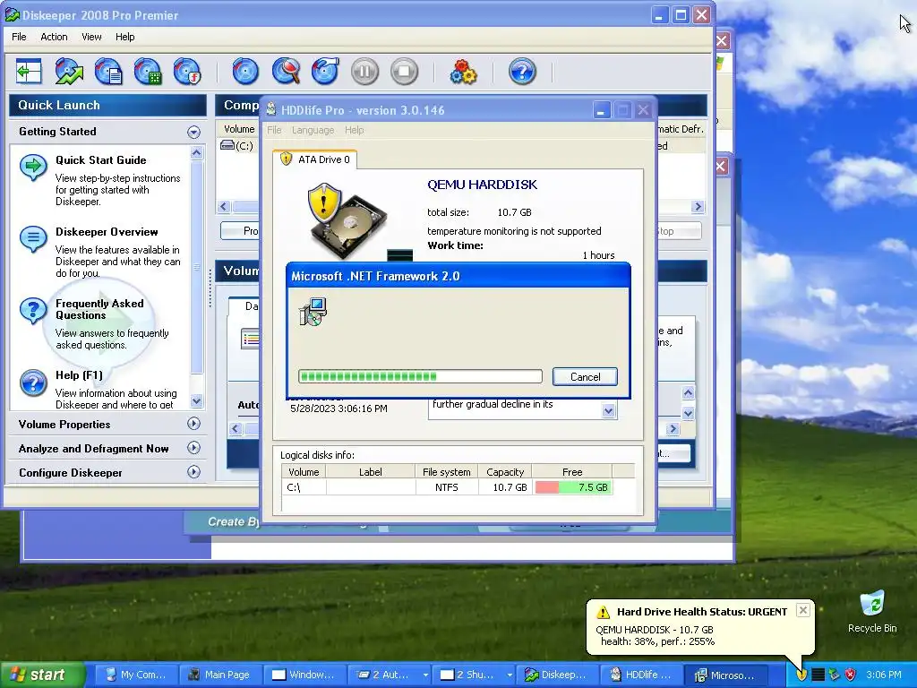Open Windows start menu
This screenshot has height=688, width=917.
click(x=42, y=675)
